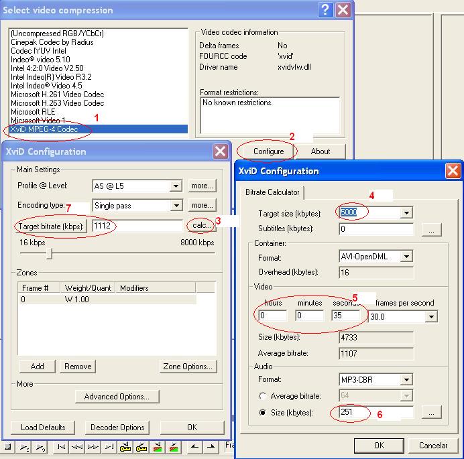Set selection end mark-out icon
The width and height of the screenshot is (464, 459).
tap(211, 447)
